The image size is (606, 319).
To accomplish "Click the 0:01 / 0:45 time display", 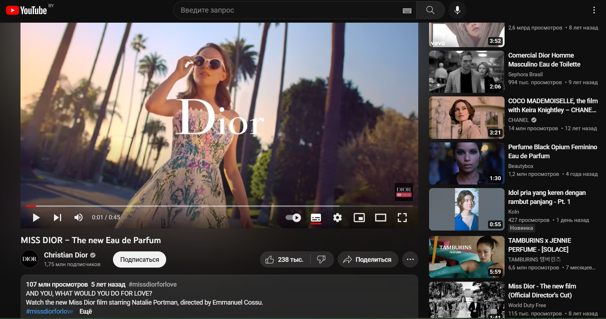I will click(x=106, y=218).
